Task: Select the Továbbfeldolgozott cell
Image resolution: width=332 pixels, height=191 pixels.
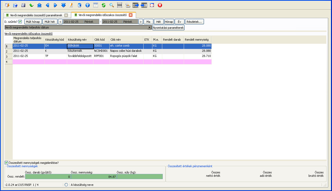Action: tap(80, 56)
